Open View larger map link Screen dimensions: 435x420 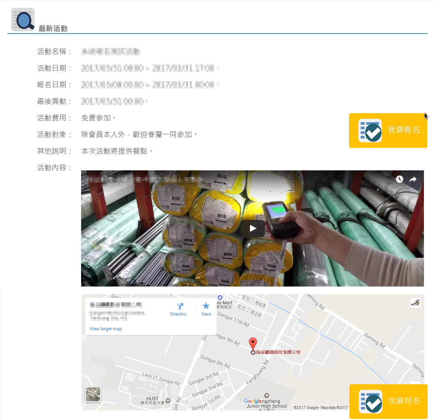pos(106,329)
